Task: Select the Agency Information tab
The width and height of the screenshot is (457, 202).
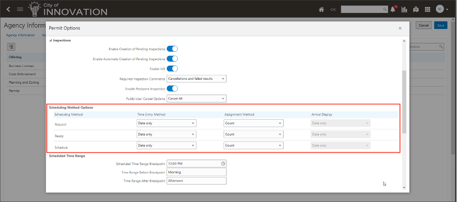Action: [x=20, y=35]
